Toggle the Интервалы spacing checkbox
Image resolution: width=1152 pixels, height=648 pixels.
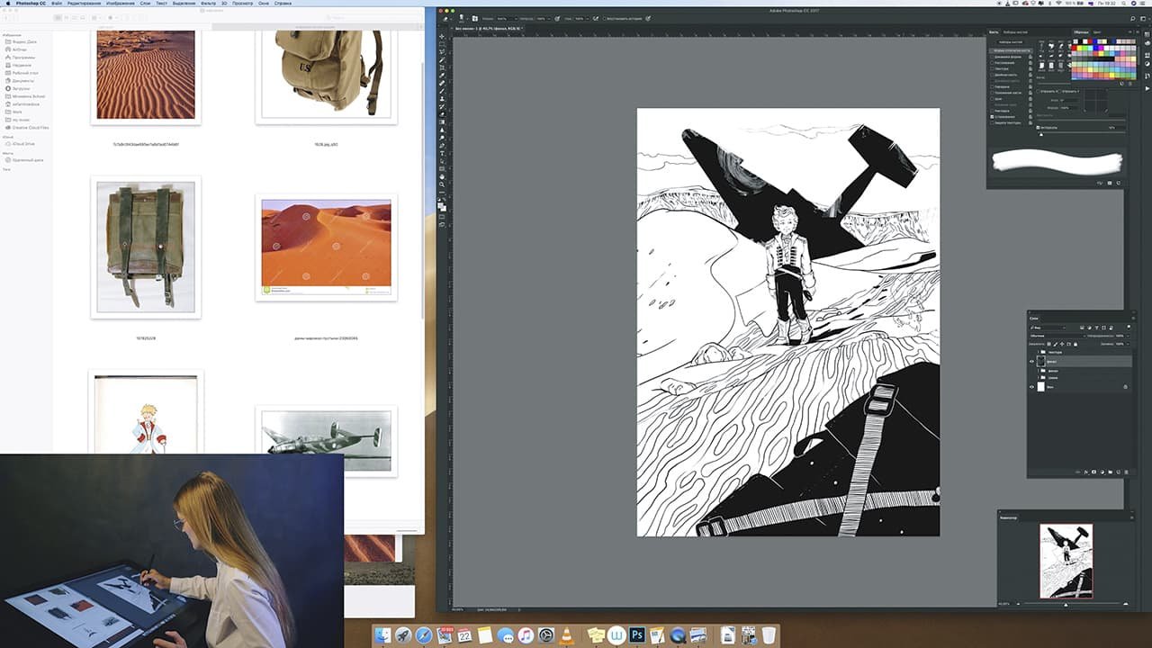pos(1038,128)
